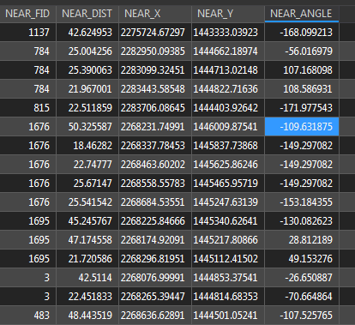Viewport: 355px width, 325px height.
Task: Click NEAR_DIST value 18.46282
Action: pyautogui.click(x=87, y=146)
